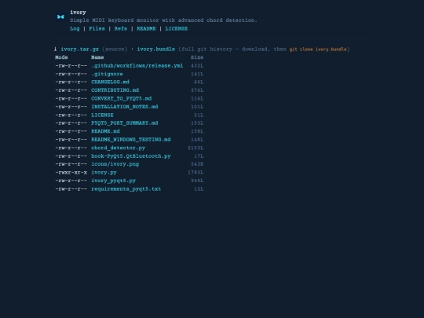Click the 66L size of CHANGELOG.md
Screen dimensions: 424x318
(x=199, y=82)
